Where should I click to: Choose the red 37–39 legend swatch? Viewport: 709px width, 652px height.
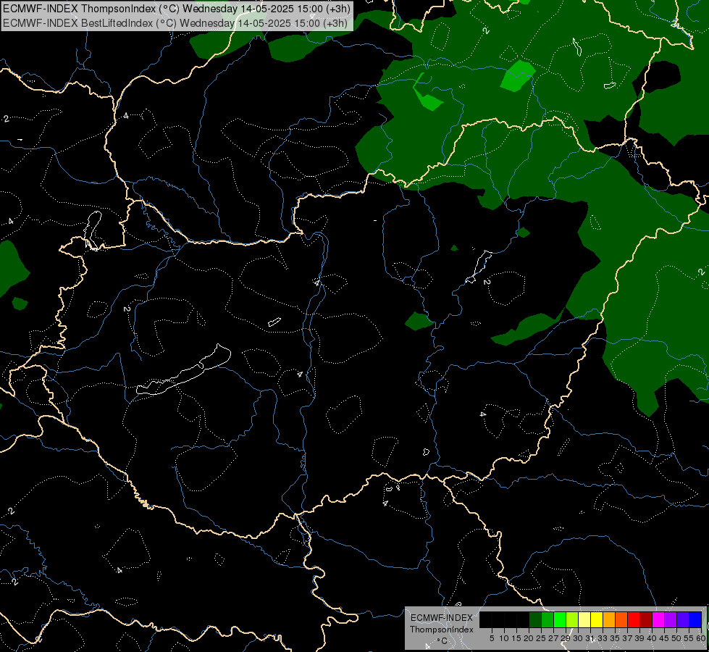634,619
